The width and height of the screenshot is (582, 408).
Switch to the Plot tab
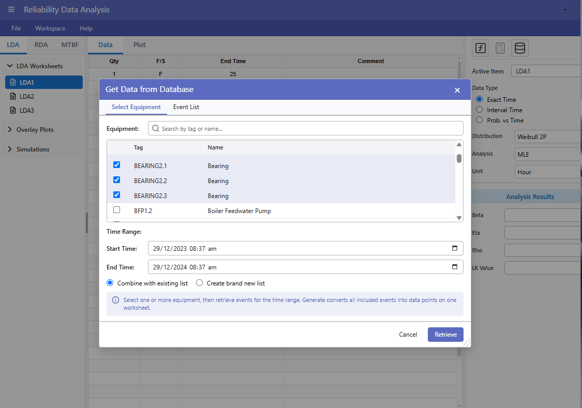[139, 45]
